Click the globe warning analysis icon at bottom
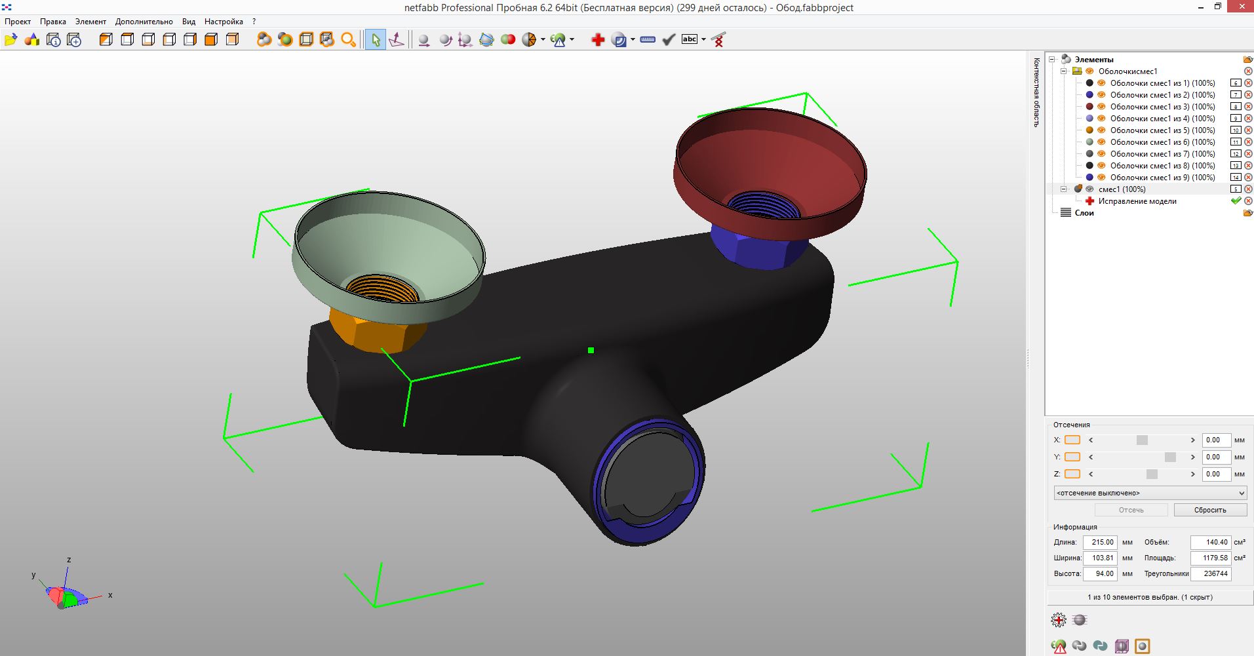This screenshot has width=1254, height=656. (1059, 646)
